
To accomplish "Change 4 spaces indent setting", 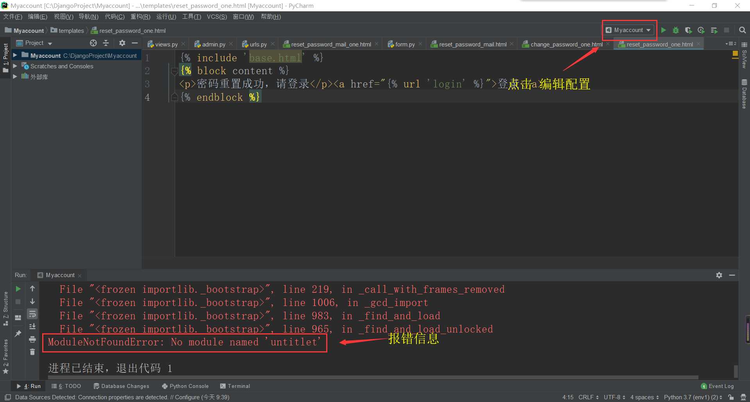I will (x=645, y=397).
